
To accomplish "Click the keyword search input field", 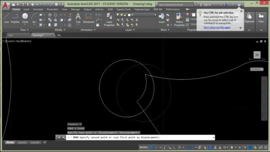I will point(175,5).
